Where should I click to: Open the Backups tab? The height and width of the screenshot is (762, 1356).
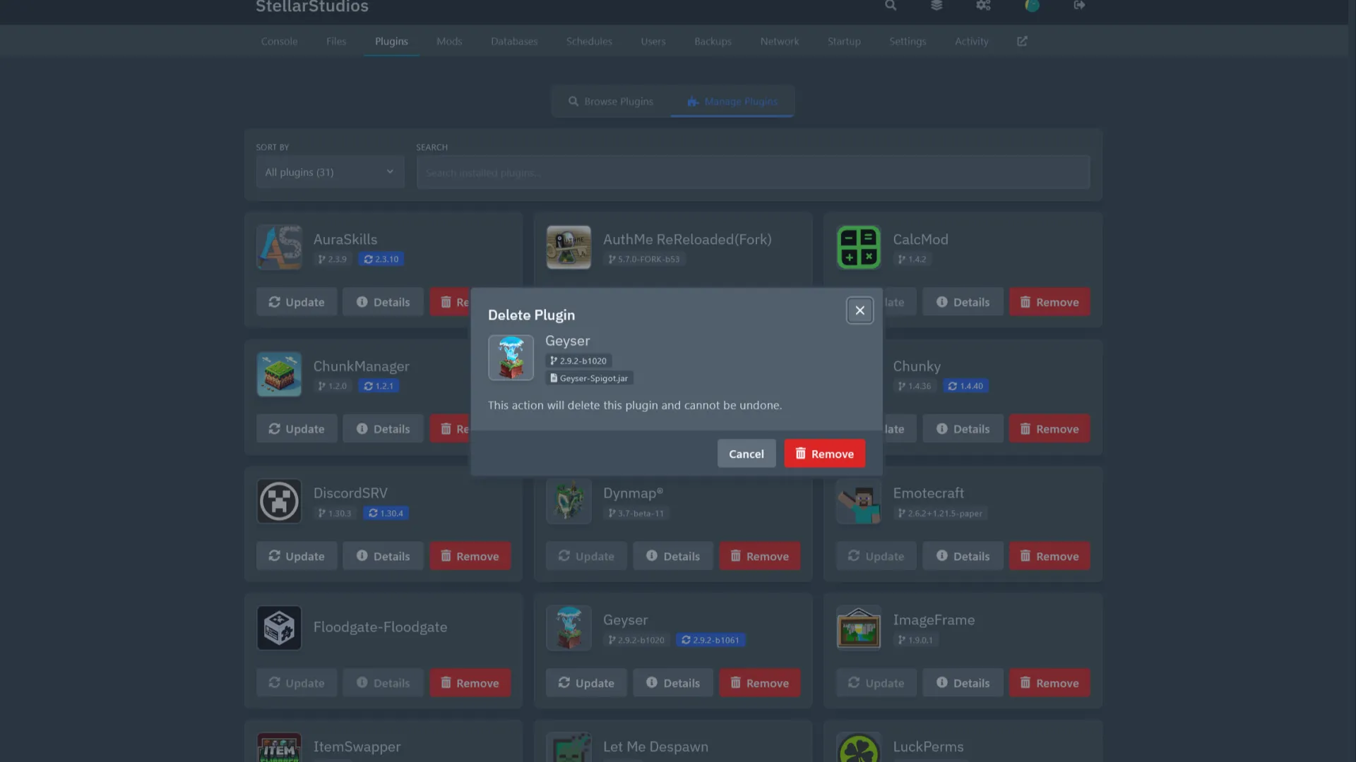pos(713,42)
